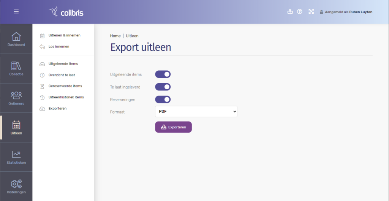The height and width of the screenshot is (201, 389).
Task: Click history icon beside Uitleenhistoriek items
Action: point(42,98)
